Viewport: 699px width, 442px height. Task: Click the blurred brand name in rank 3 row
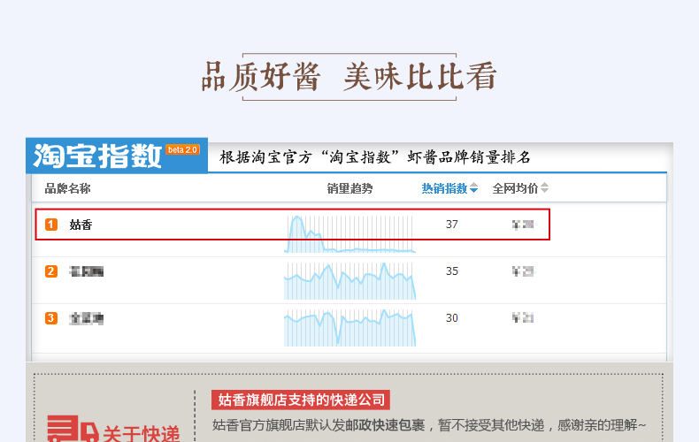pyautogui.click(x=87, y=318)
